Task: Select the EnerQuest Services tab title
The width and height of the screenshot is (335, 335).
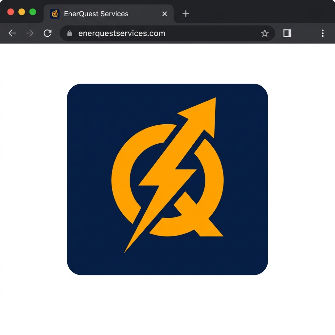Action: [96, 14]
